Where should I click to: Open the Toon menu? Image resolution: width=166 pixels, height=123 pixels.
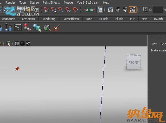pyautogui.click(x=23, y=2)
